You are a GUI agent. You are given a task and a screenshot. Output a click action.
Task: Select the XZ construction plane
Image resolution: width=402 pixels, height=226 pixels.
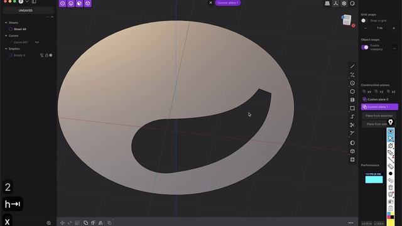(391, 92)
